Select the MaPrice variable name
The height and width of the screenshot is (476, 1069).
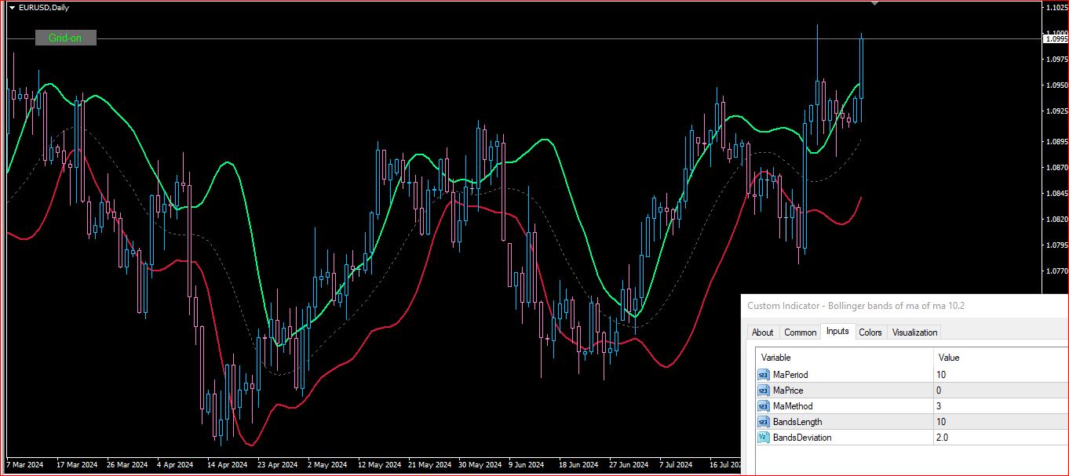click(x=788, y=391)
